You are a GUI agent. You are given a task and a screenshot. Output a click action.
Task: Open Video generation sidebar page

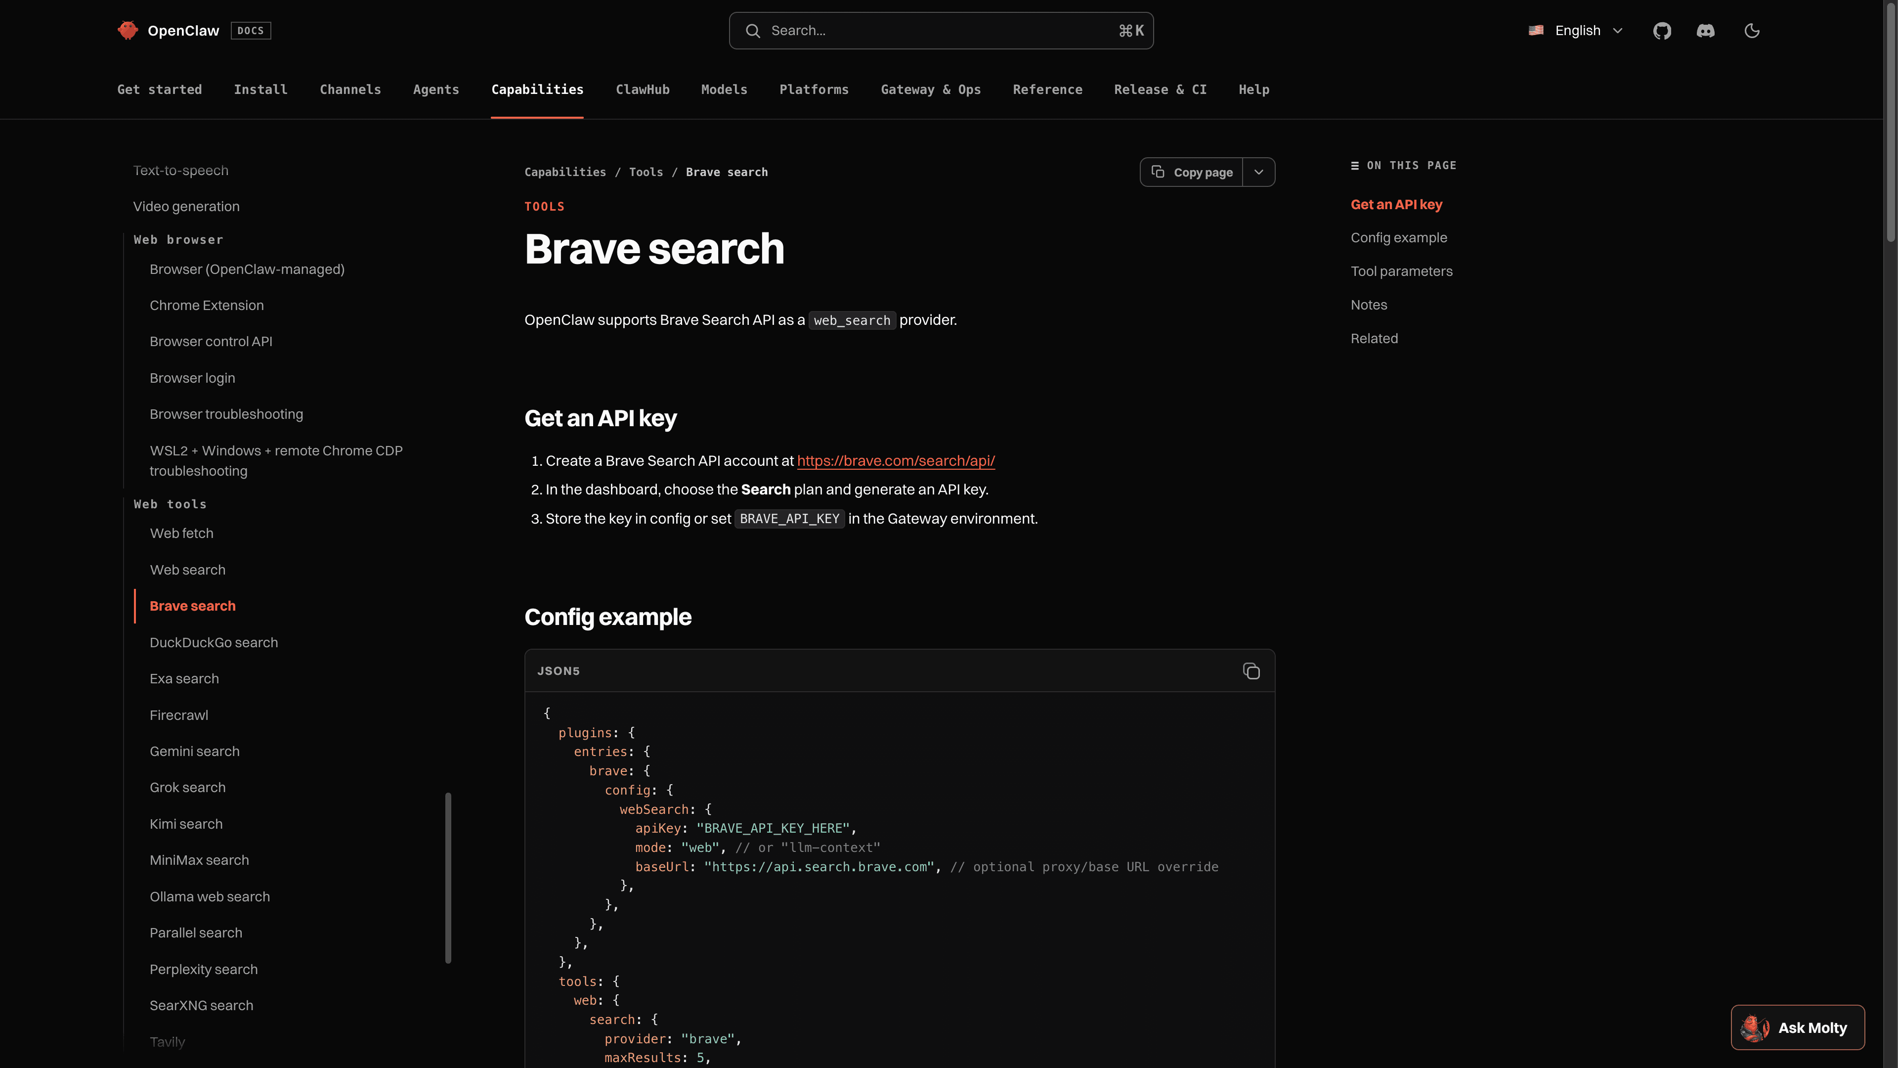pyautogui.click(x=186, y=206)
